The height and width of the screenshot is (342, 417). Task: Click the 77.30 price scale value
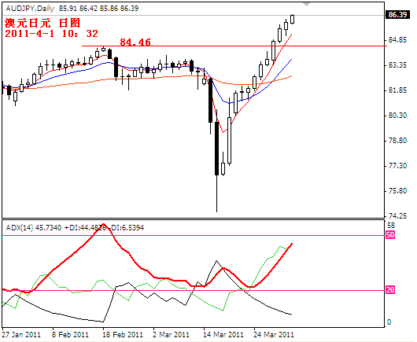pyautogui.click(x=397, y=166)
